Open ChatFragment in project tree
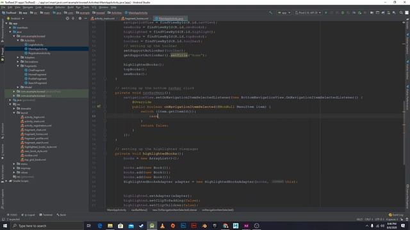The height and width of the screenshot is (230, 410). [37, 70]
